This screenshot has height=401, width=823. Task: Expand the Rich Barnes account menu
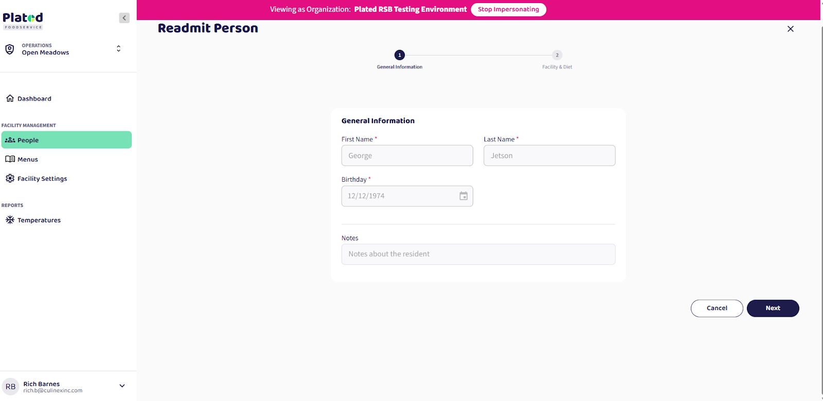coord(122,386)
